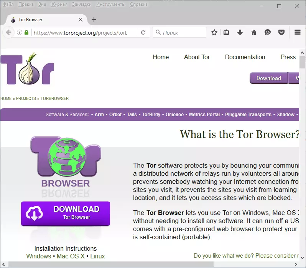Image resolution: width=306 pixels, height=268 pixels.
Task: Go to the home page icon
Action: click(x=254, y=33)
